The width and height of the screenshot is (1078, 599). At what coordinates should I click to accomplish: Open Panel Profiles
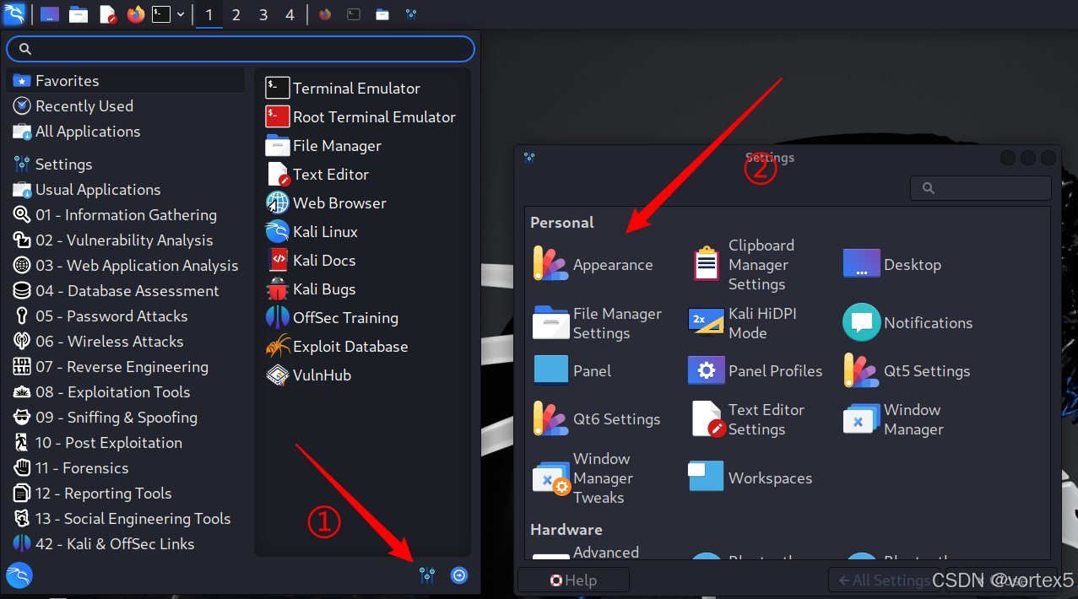pos(756,370)
